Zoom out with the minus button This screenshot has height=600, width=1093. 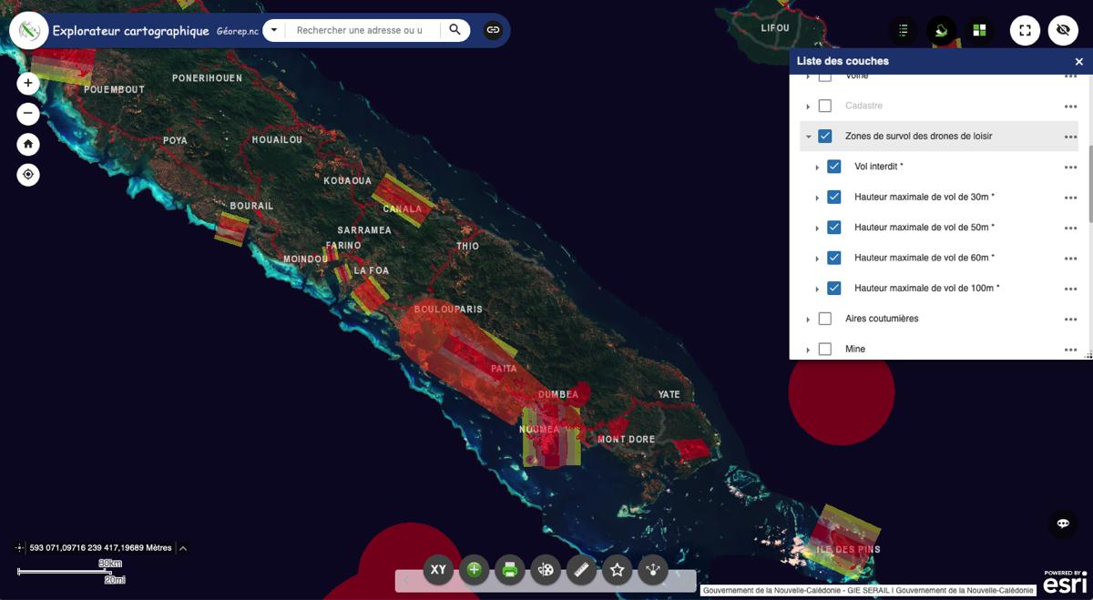[x=28, y=114]
